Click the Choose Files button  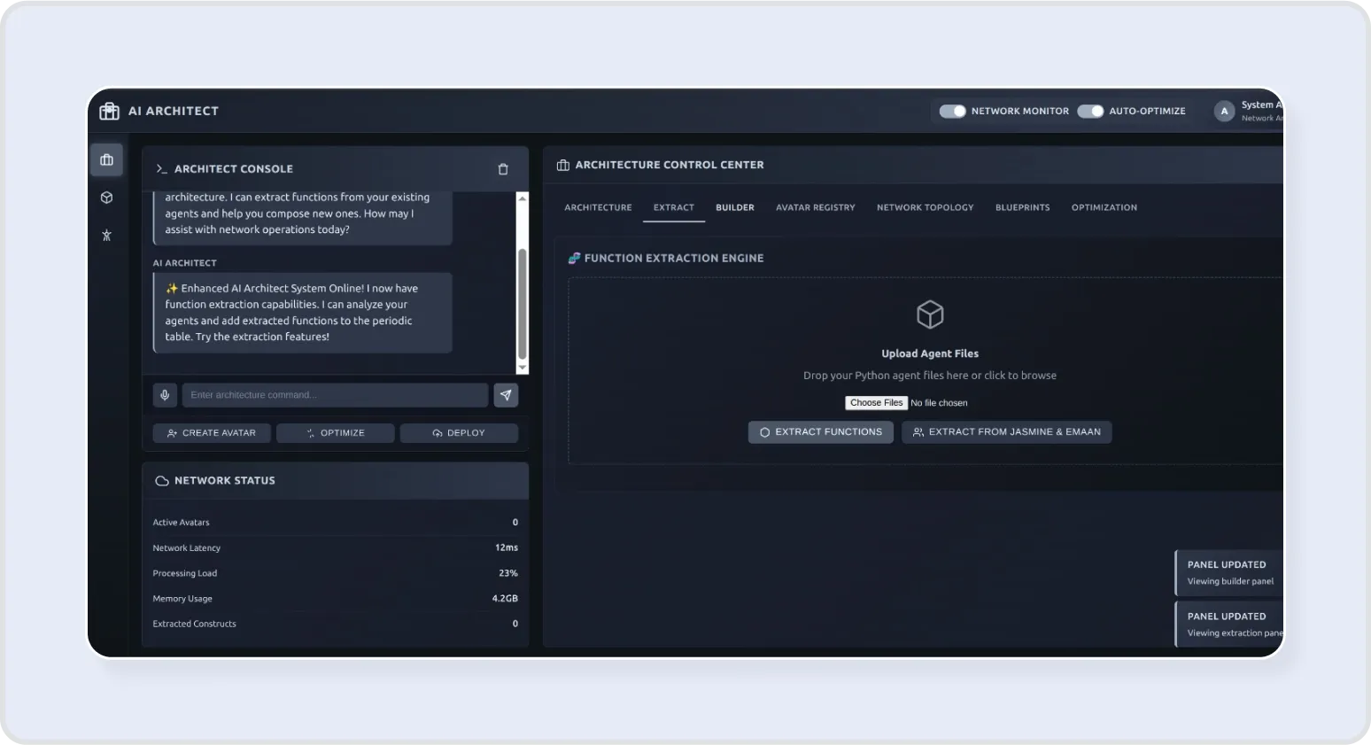[x=876, y=403]
